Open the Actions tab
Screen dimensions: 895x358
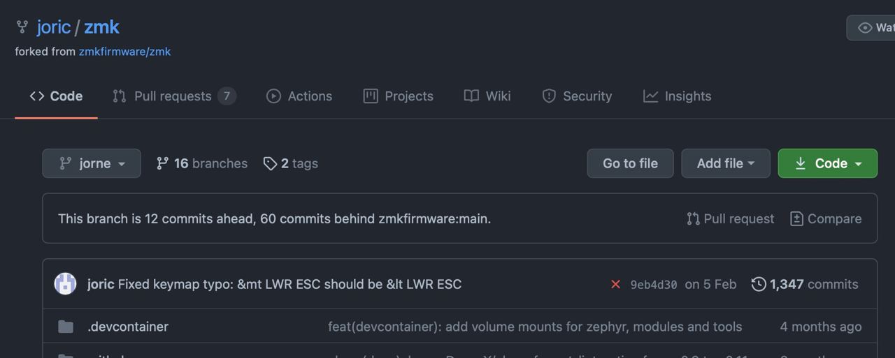click(299, 96)
